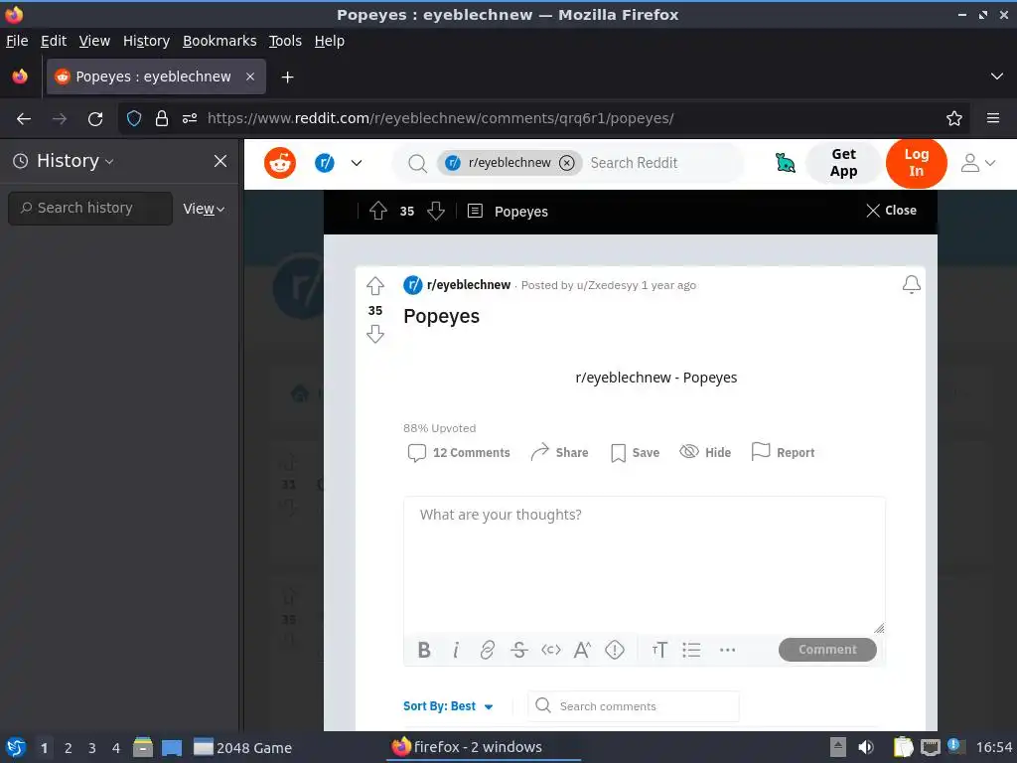
Task: Click the grey Comment submit button
Action: pyautogui.click(x=827, y=650)
